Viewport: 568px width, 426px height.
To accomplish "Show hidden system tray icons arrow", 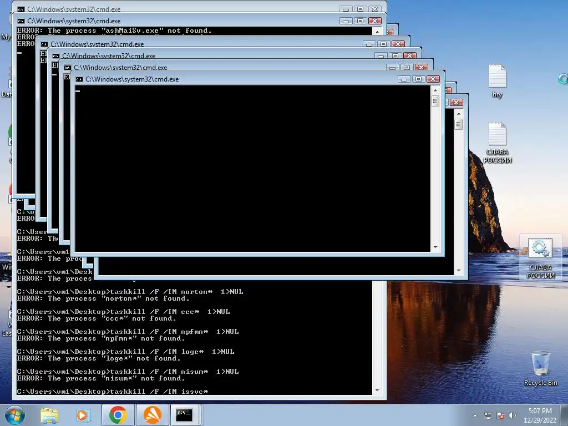I will click(475, 415).
